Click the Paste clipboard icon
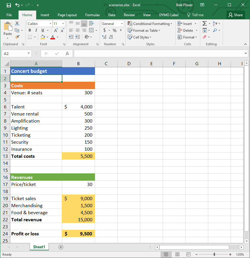The height and width of the screenshot is (258, 250). click(x=8, y=26)
